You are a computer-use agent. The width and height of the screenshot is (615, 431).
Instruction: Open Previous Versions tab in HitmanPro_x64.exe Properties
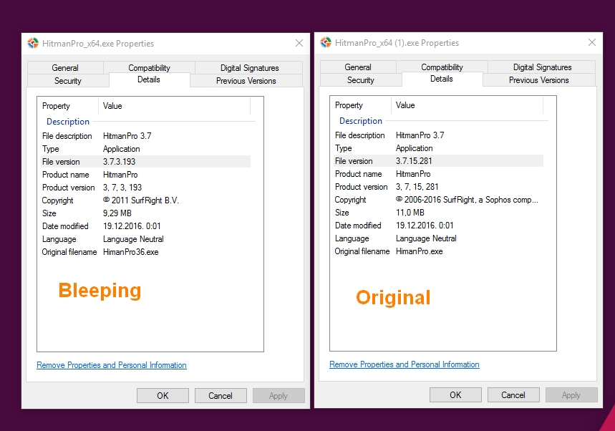(x=246, y=81)
